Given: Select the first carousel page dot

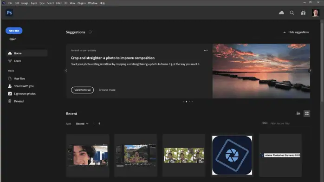Looking at the screenshot, I should [x=183, y=102].
